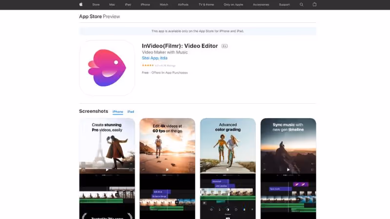Click 'Free · Offers In-App Purchases' text

(165, 73)
